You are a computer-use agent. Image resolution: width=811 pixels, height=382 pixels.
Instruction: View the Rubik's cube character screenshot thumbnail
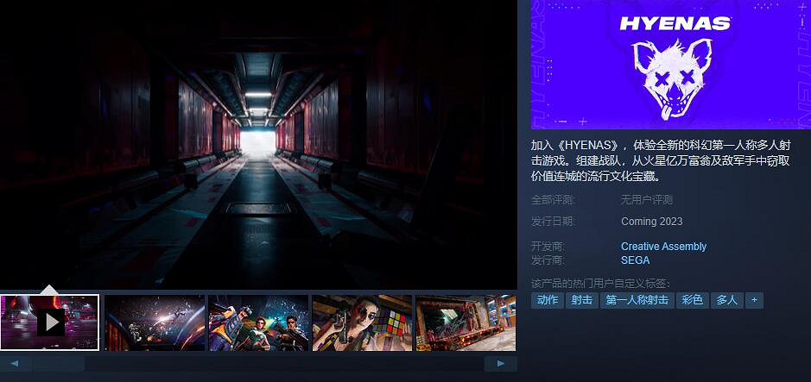pyautogui.click(x=363, y=323)
